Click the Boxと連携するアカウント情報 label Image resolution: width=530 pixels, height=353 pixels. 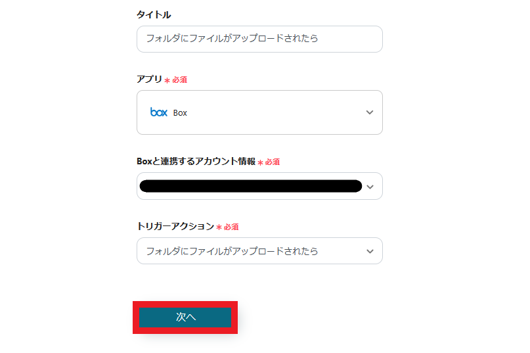click(x=196, y=161)
